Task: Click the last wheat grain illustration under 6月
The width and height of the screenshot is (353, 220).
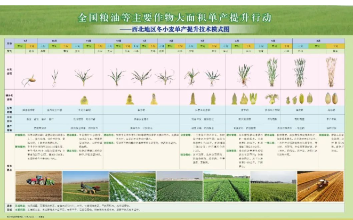Action: click(335, 98)
